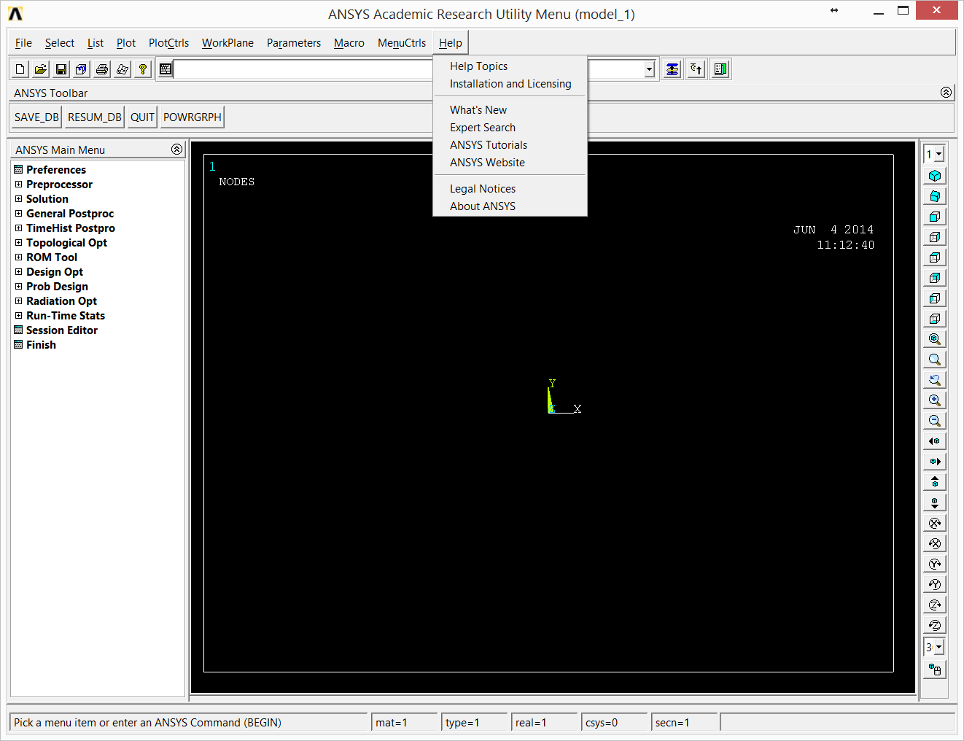Click the ANSYS Help question-mark icon

coord(143,69)
